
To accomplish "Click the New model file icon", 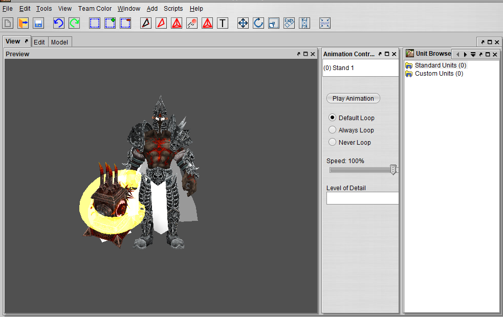I will (8, 23).
